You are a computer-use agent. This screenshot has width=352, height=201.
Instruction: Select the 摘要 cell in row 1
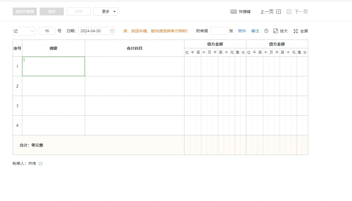coord(53,66)
